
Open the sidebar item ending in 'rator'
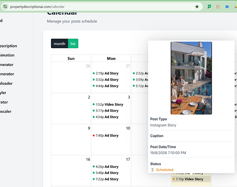coord(4,102)
